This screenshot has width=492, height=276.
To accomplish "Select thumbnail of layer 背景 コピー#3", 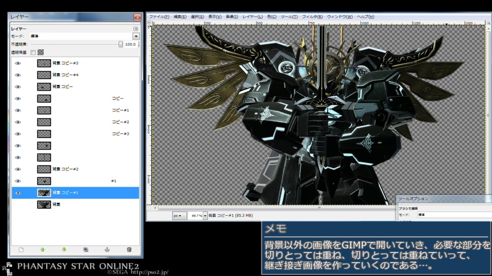I will pos(44,63).
